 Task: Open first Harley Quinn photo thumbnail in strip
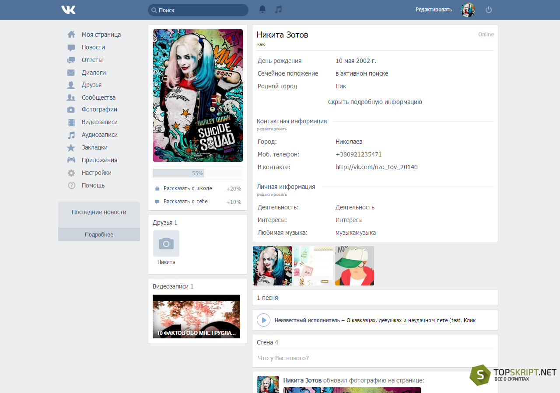click(x=272, y=266)
